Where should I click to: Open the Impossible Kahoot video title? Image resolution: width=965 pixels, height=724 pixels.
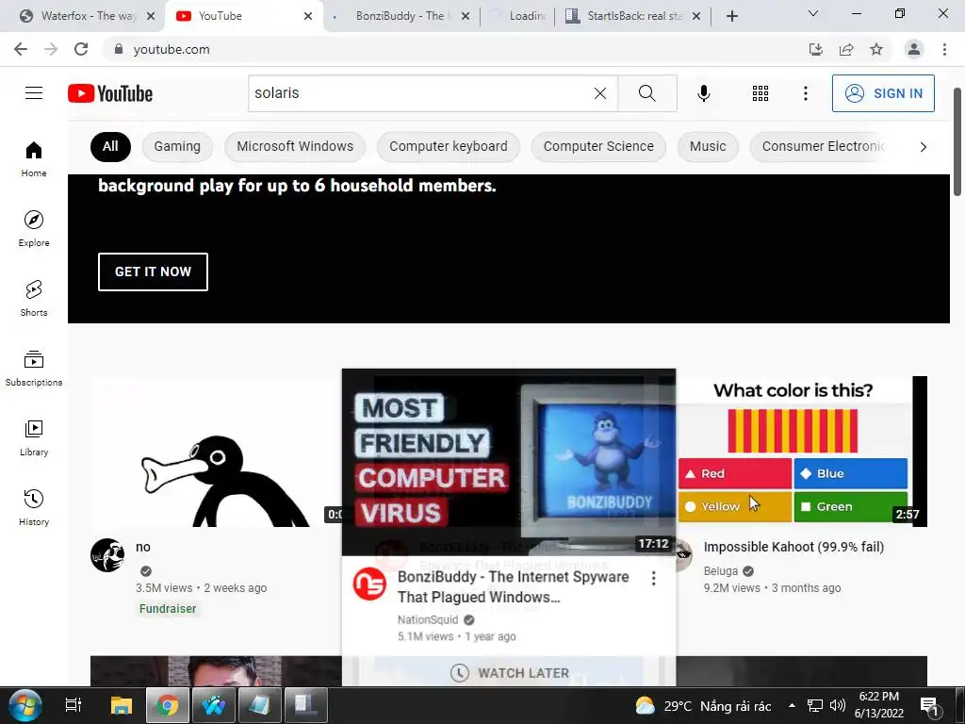[793, 547]
